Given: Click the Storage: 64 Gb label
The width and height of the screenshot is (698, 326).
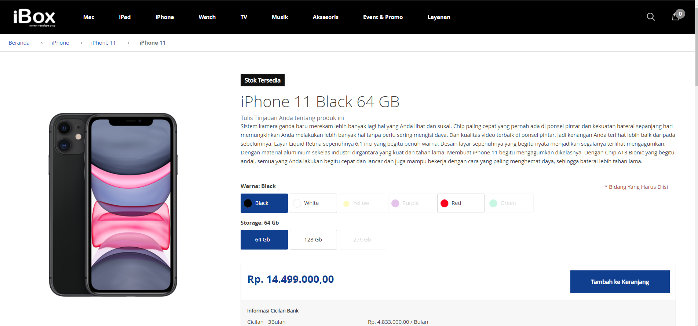Looking at the screenshot, I should [x=260, y=223].
